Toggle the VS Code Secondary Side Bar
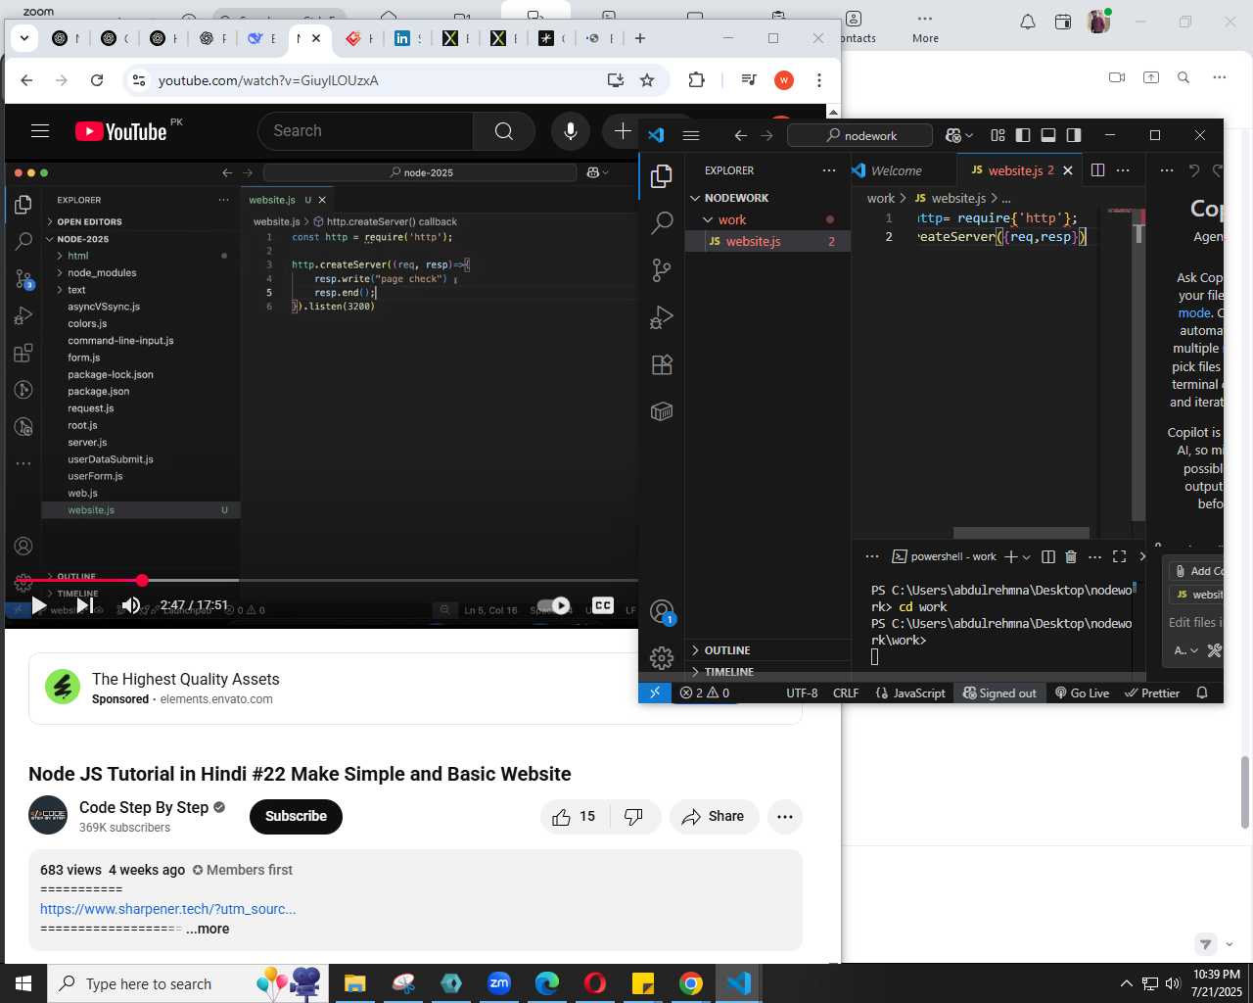The height and width of the screenshot is (1003, 1253). pos(1074,135)
